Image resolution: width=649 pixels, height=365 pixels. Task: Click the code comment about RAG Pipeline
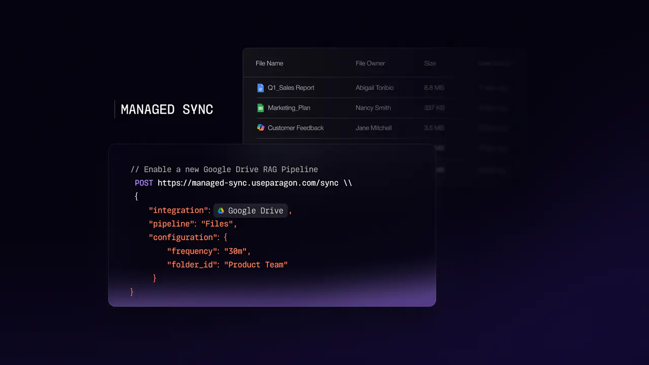click(224, 169)
